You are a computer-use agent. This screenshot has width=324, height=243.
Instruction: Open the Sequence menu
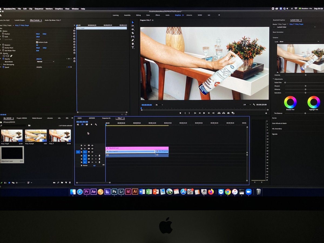point(39,9)
